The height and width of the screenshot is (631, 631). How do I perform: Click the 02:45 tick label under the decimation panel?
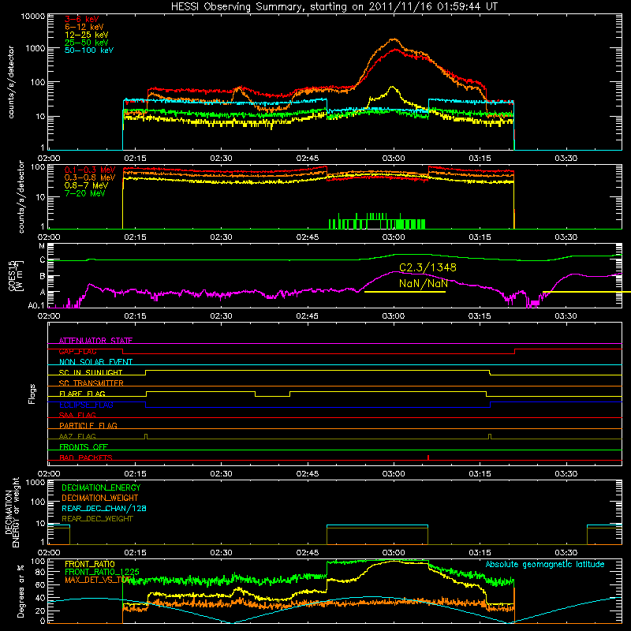point(307,553)
